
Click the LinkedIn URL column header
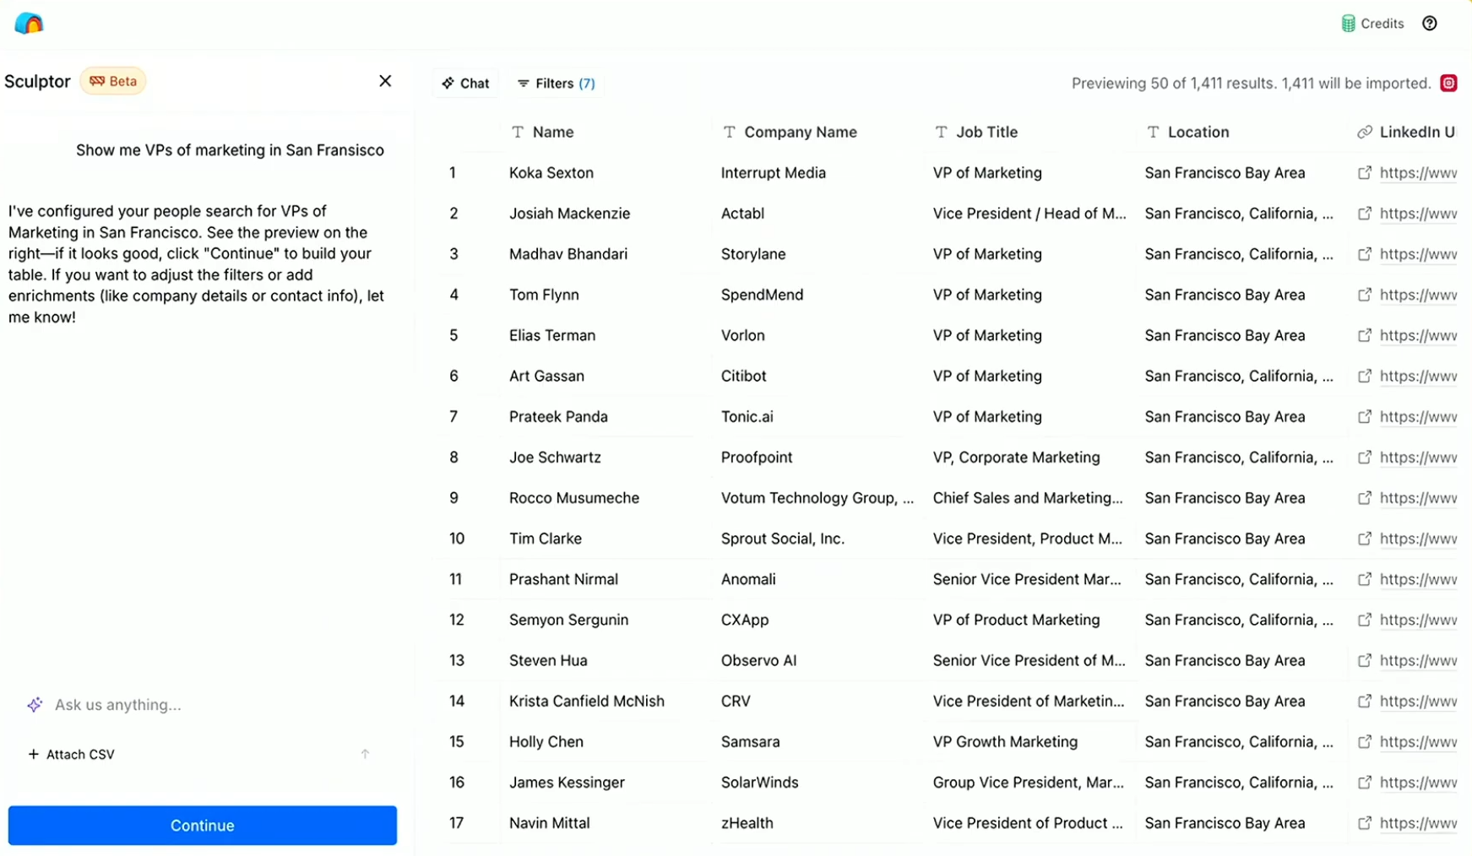point(1406,132)
